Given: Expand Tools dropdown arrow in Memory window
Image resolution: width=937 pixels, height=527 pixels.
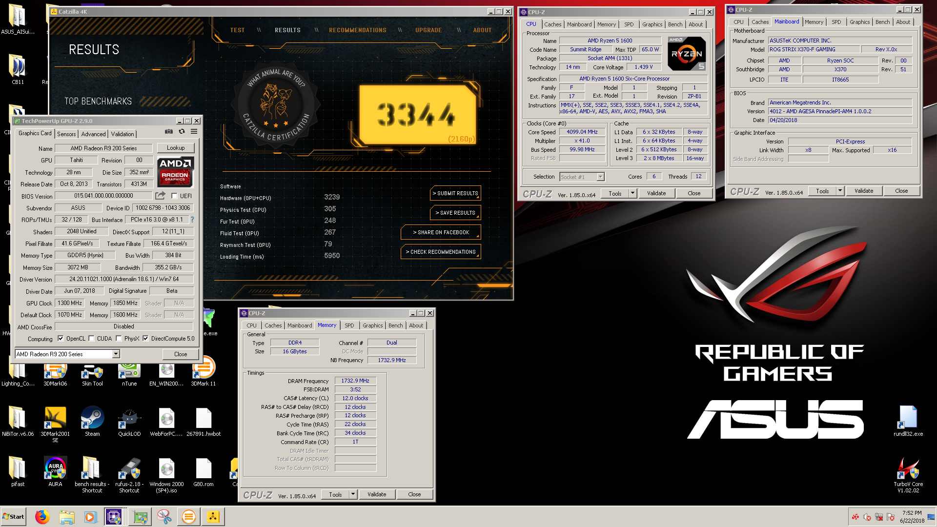Looking at the screenshot, I should (x=353, y=494).
